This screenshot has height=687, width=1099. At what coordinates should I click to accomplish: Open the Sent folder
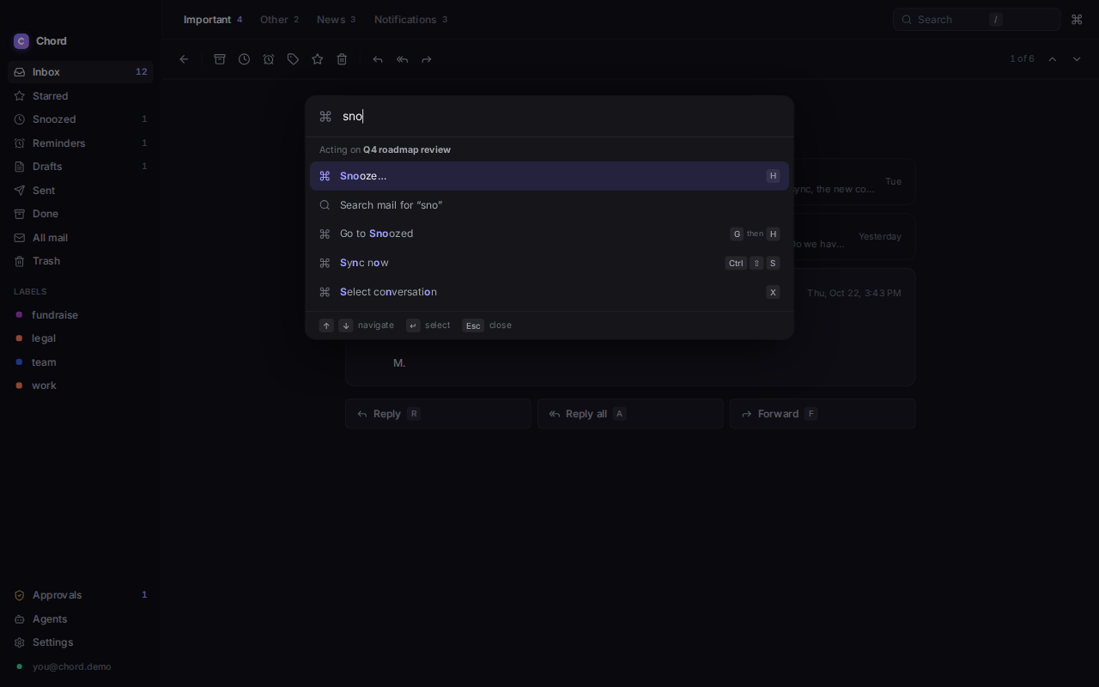81,191
